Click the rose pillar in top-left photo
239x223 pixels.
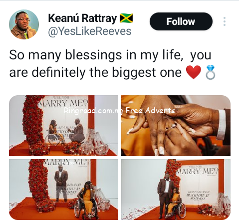point(33,121)
